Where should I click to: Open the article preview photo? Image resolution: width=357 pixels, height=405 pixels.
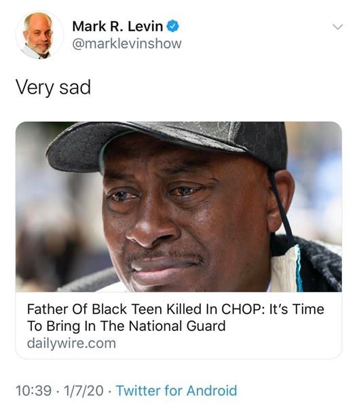click(x=178, y=207)
